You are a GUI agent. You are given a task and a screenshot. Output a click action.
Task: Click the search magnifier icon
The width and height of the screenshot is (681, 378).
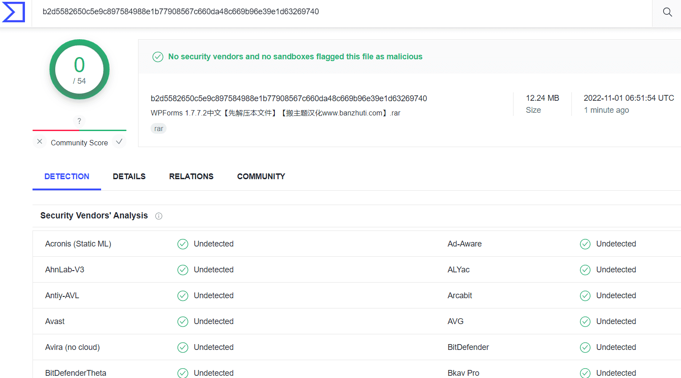(667, 12)
